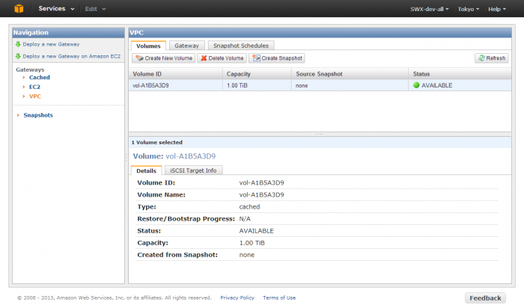This screenshot has width=524, height=308.
Task: Click the green AVAILABLE status dot
Action: pos(416,85)
